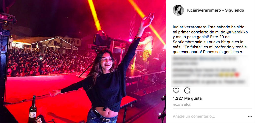Like the post with the heart icon

pos(176,91)
